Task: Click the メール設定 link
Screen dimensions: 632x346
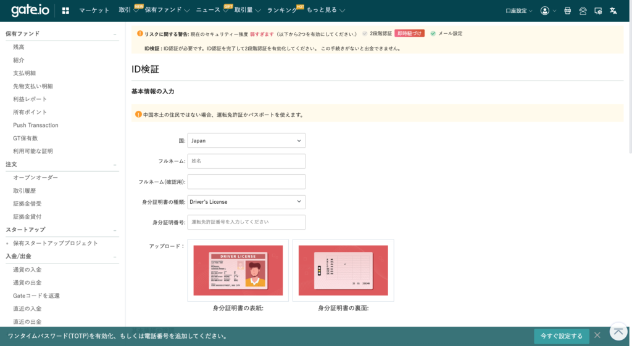Action: 450,34
